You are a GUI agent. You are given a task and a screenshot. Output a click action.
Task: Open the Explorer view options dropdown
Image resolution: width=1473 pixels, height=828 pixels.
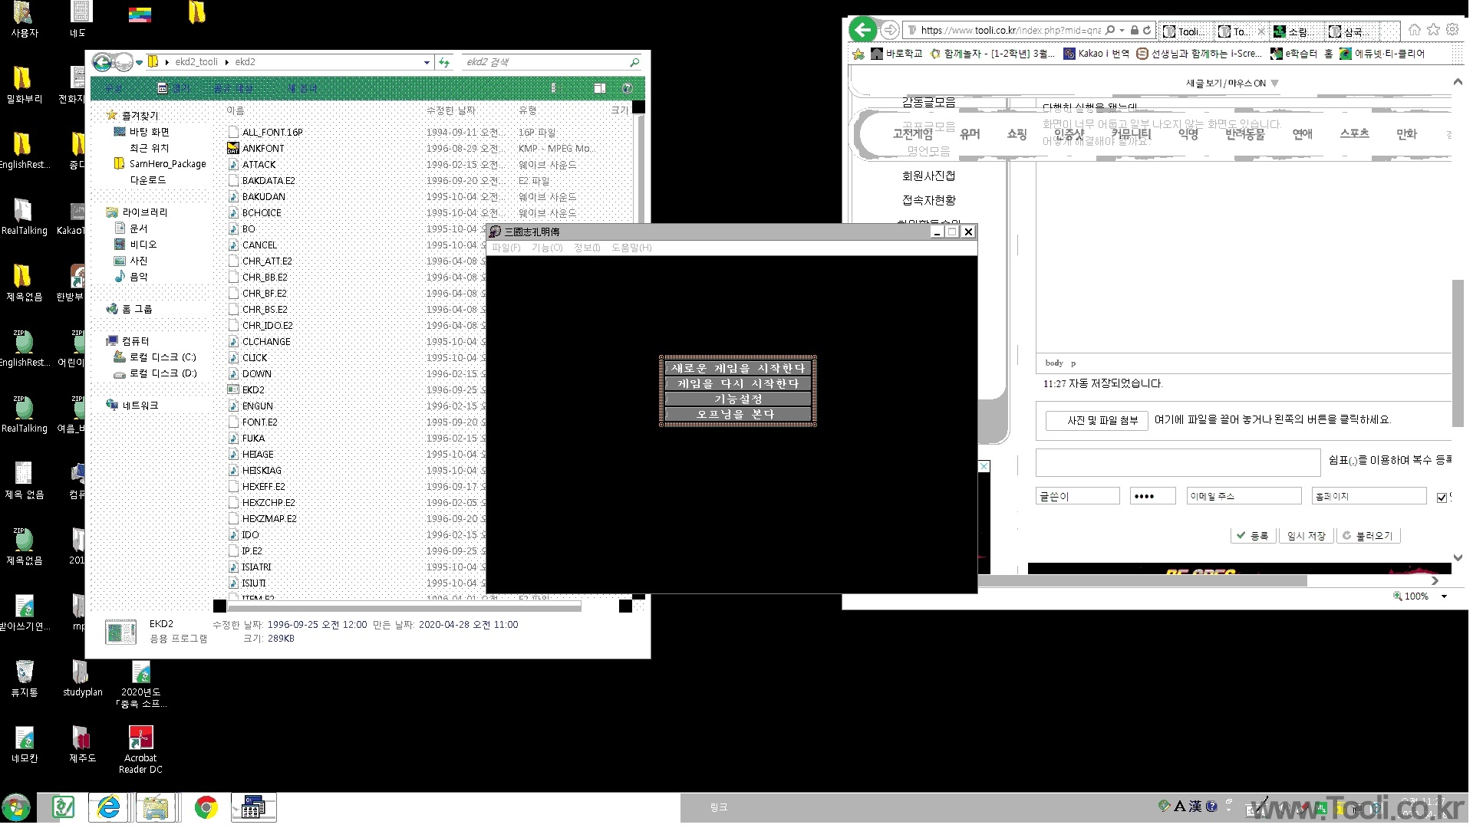click(x=553, y=88)
